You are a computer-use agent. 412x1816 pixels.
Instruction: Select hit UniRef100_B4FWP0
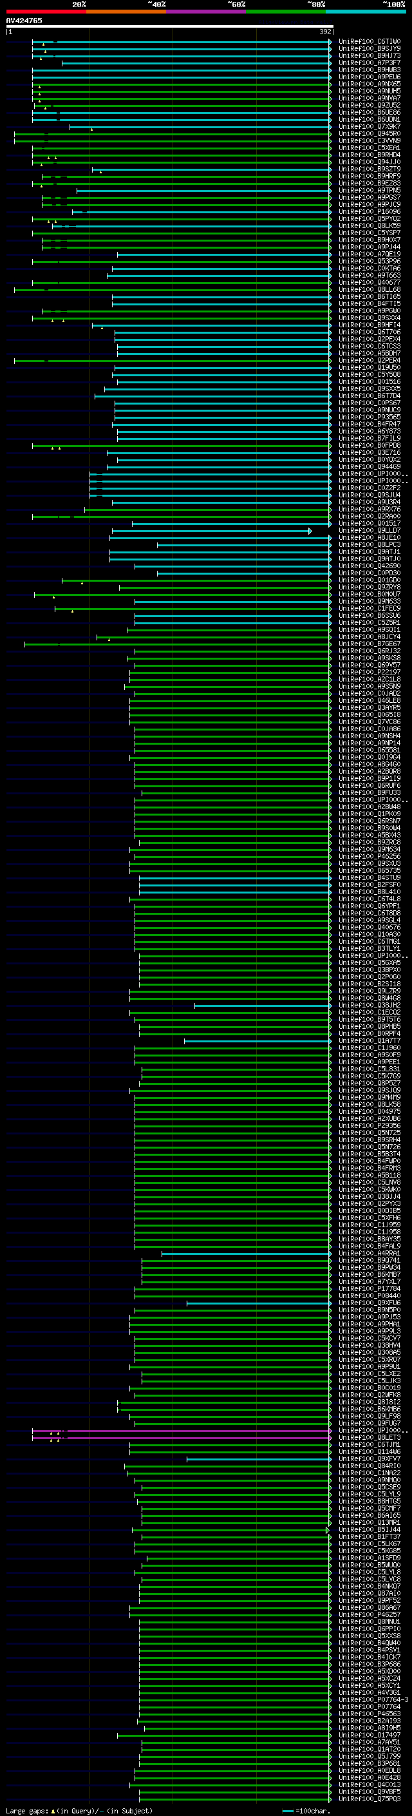370,1161
